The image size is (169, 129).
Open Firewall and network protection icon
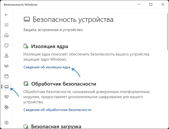(x=6, y=66)
